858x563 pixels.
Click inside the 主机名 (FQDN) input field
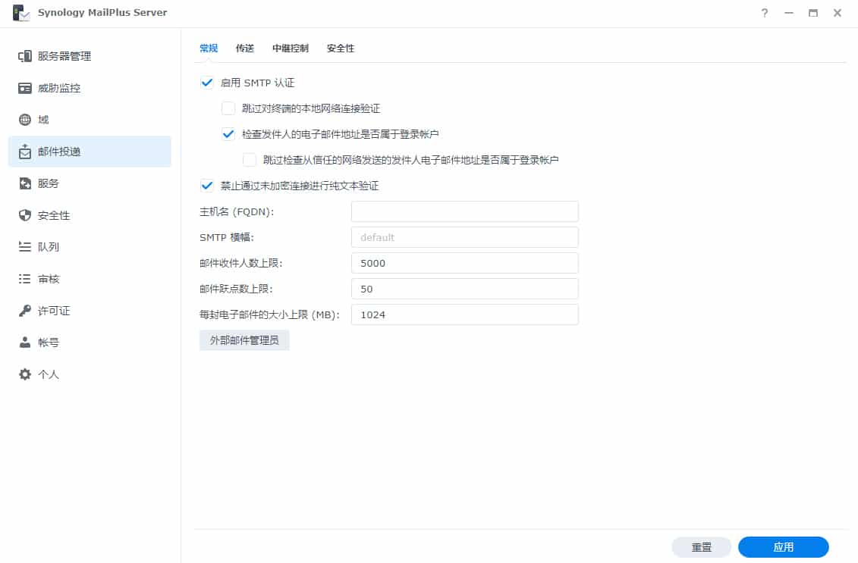pyautogui.click(x=464, y=211)
